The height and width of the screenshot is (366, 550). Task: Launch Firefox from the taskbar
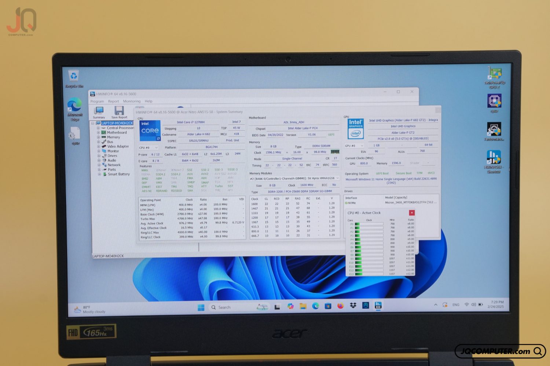click(x=340, y=306)
